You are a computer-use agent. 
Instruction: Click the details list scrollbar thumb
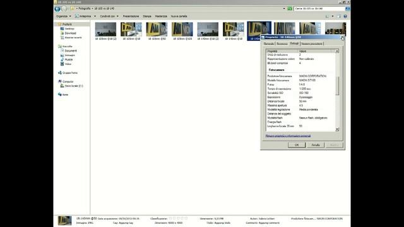coord(336,86)
